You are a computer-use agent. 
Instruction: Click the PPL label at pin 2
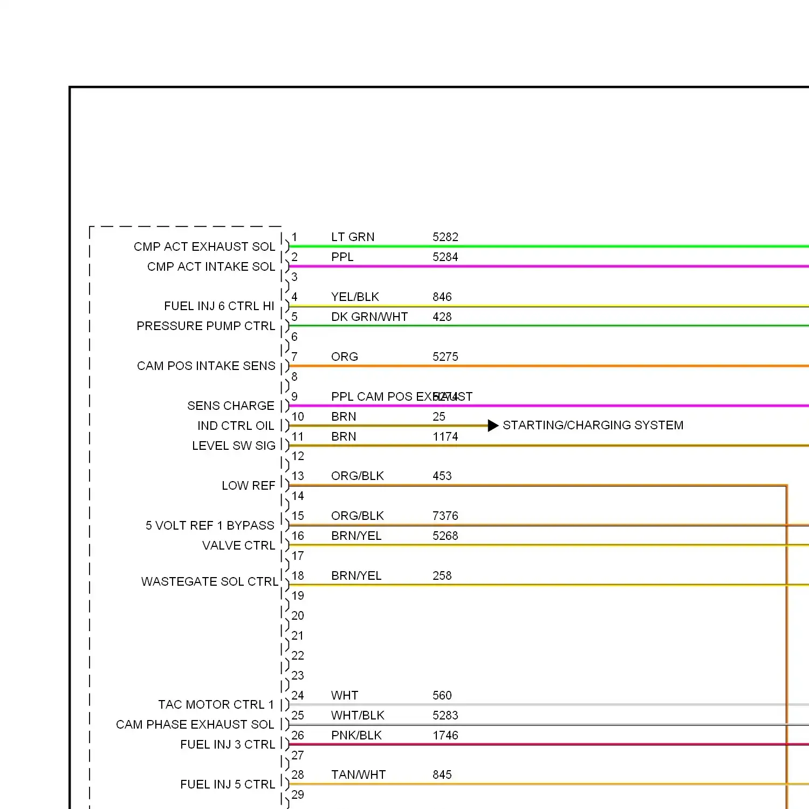click(x=342, y=257)
